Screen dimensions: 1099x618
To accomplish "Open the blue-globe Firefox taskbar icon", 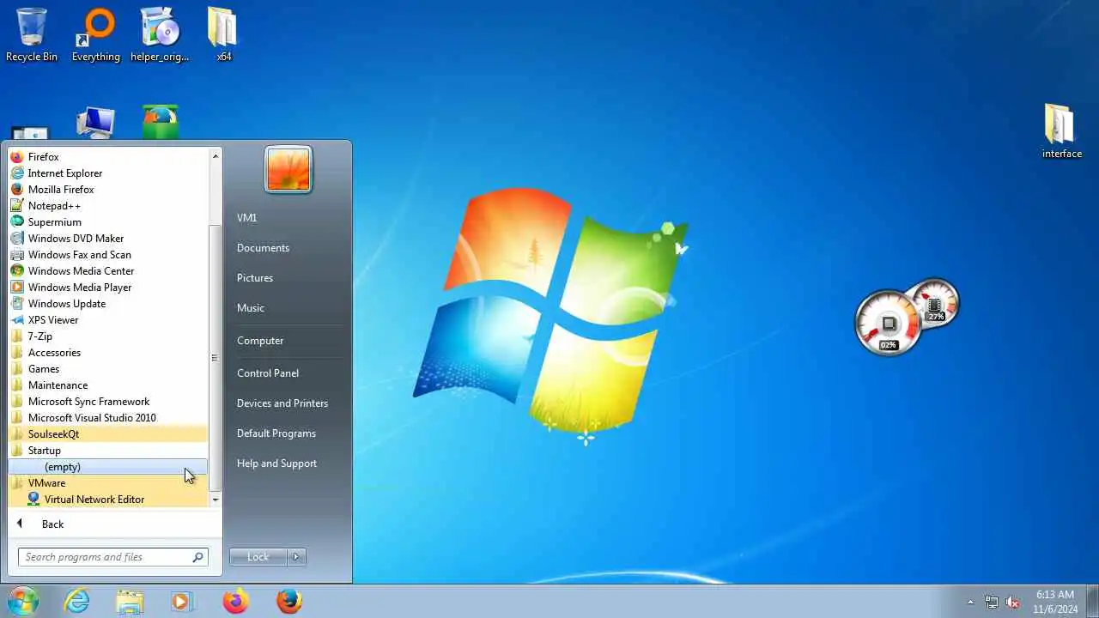I will tap(289, 601).
